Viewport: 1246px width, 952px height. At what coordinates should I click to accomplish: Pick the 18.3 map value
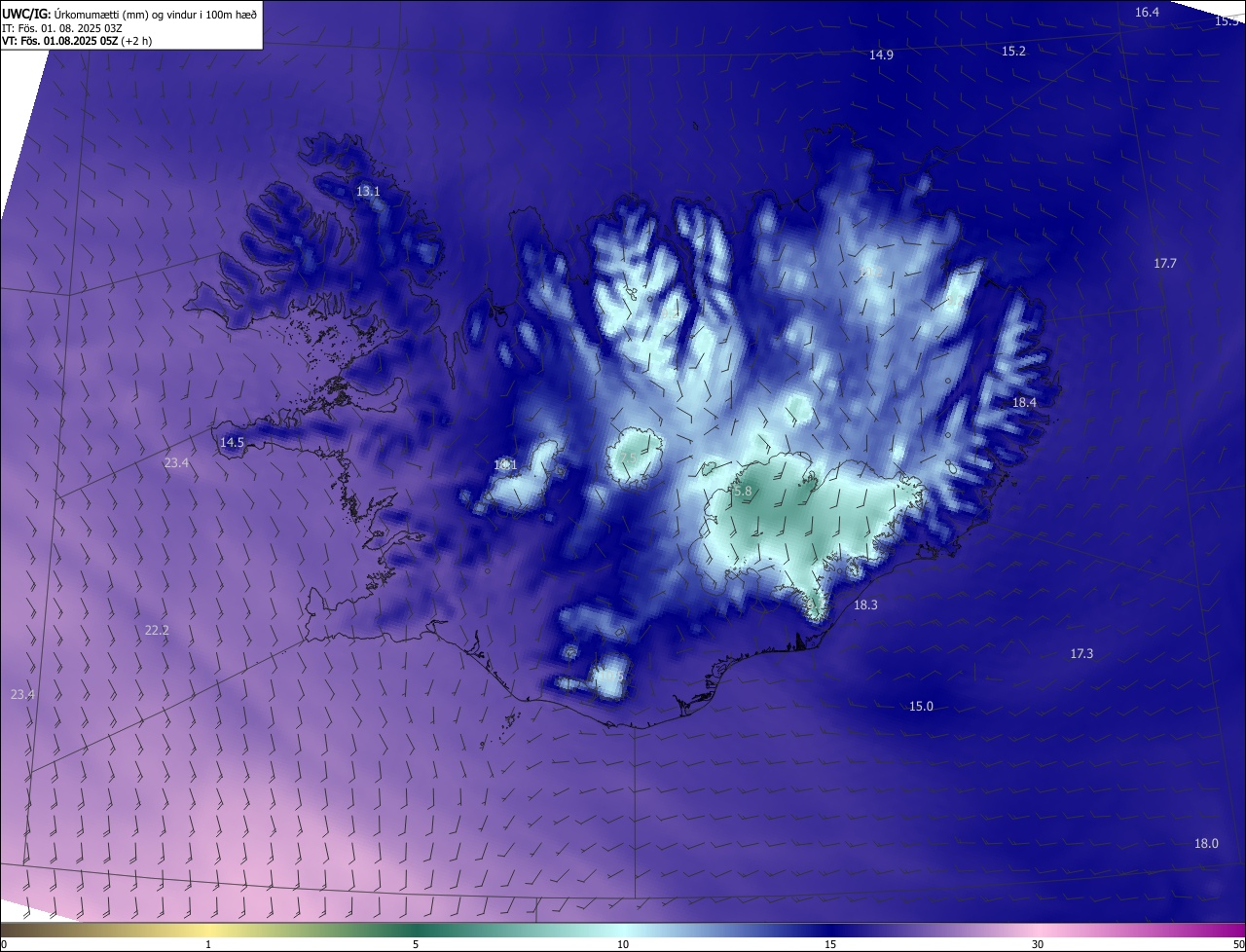[865, 605]
